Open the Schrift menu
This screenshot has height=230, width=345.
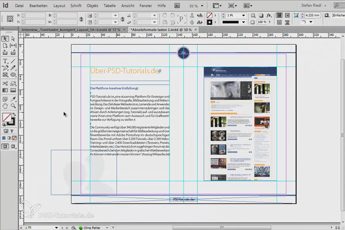76,5
